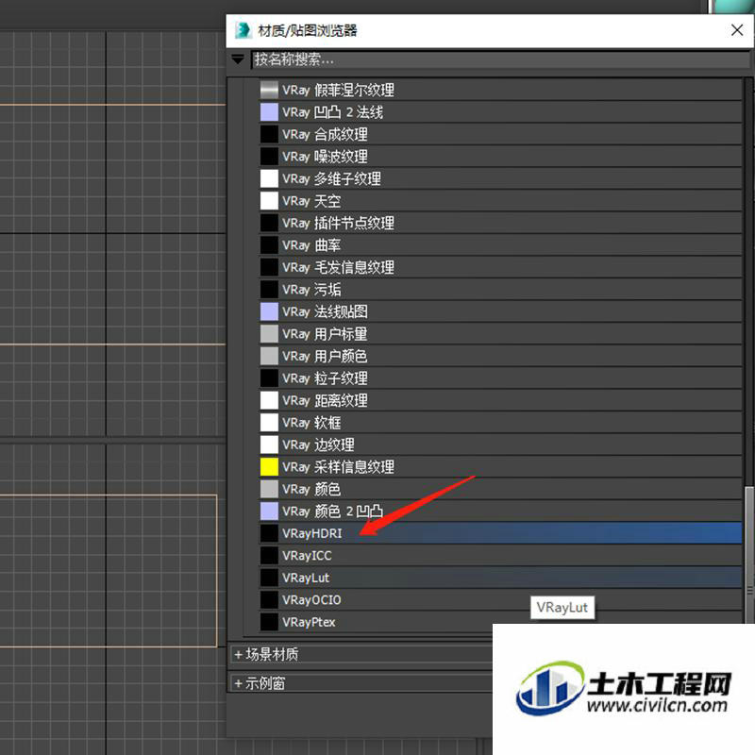Click the white swatch beside VRay 天空

[269, 201]
